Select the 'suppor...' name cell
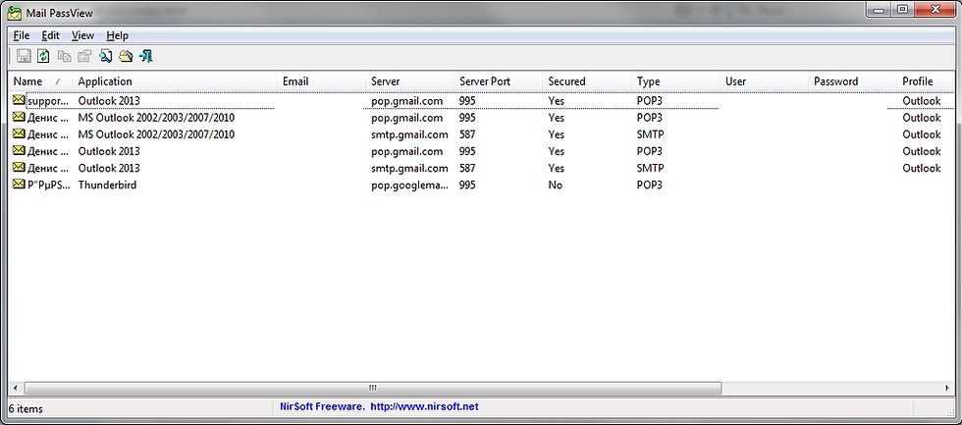 click(48, 100)
